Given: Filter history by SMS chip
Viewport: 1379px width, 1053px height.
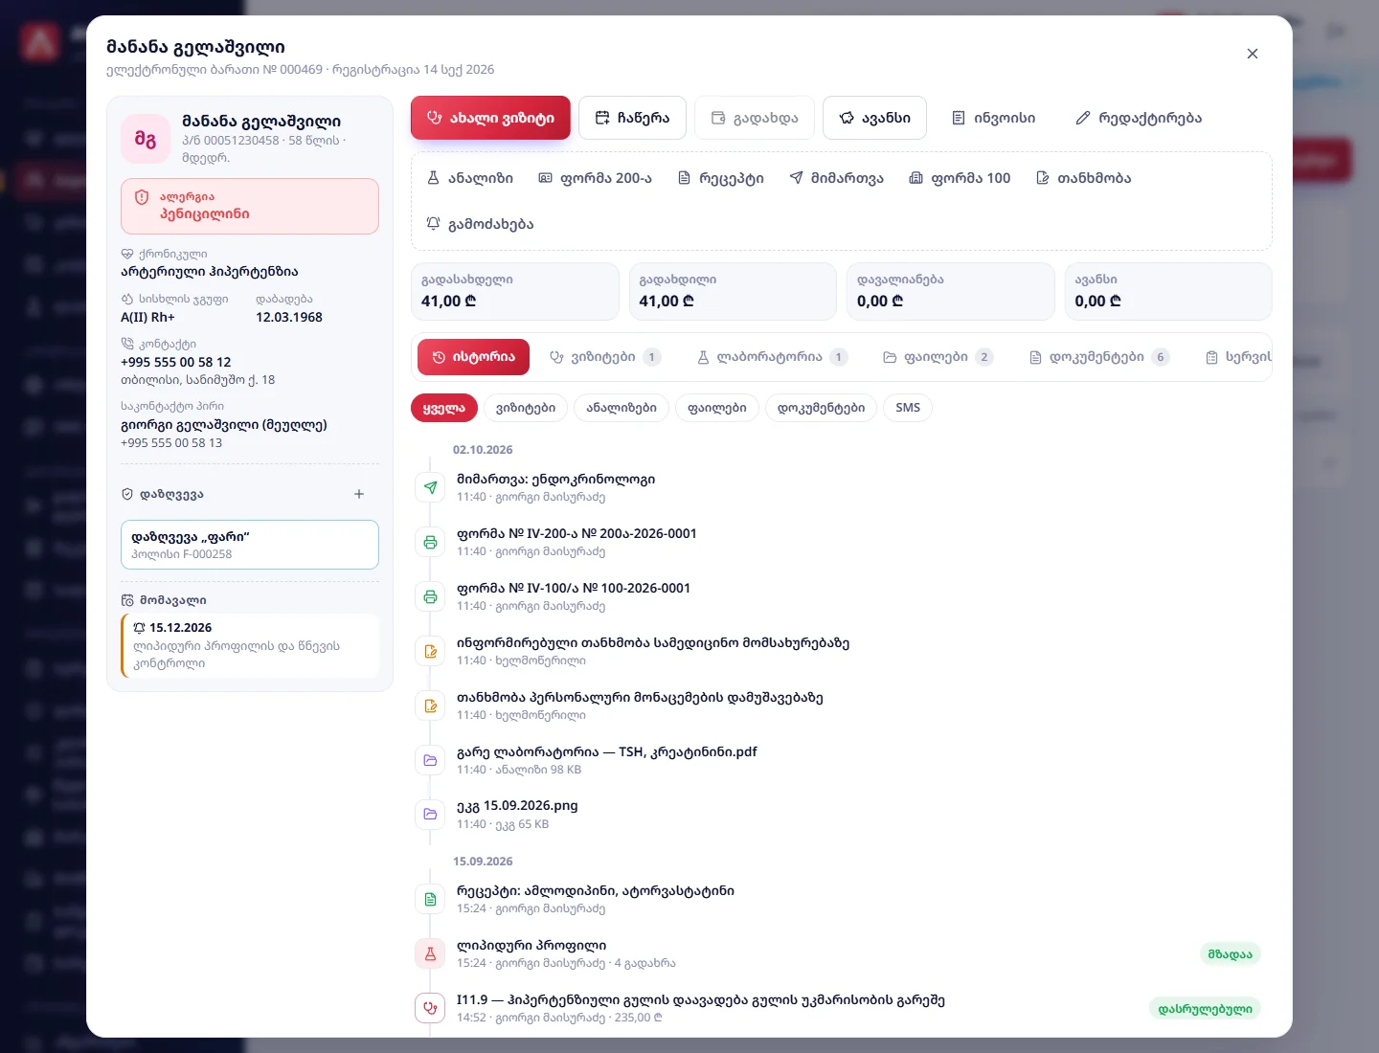Looking at the screenshot, I should click(908, 408).
